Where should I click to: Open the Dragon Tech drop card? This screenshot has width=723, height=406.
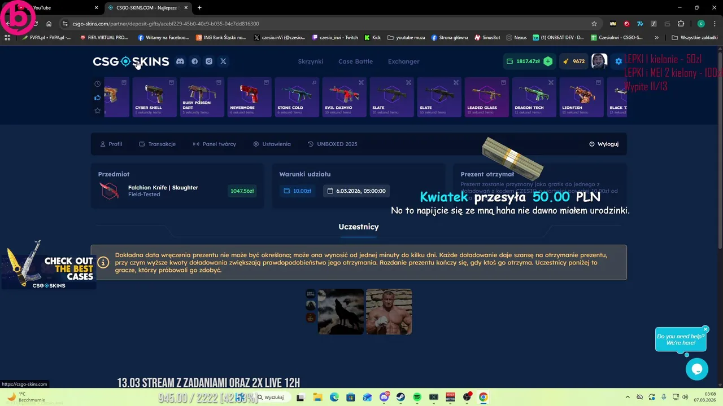click(x=534, y=98)
